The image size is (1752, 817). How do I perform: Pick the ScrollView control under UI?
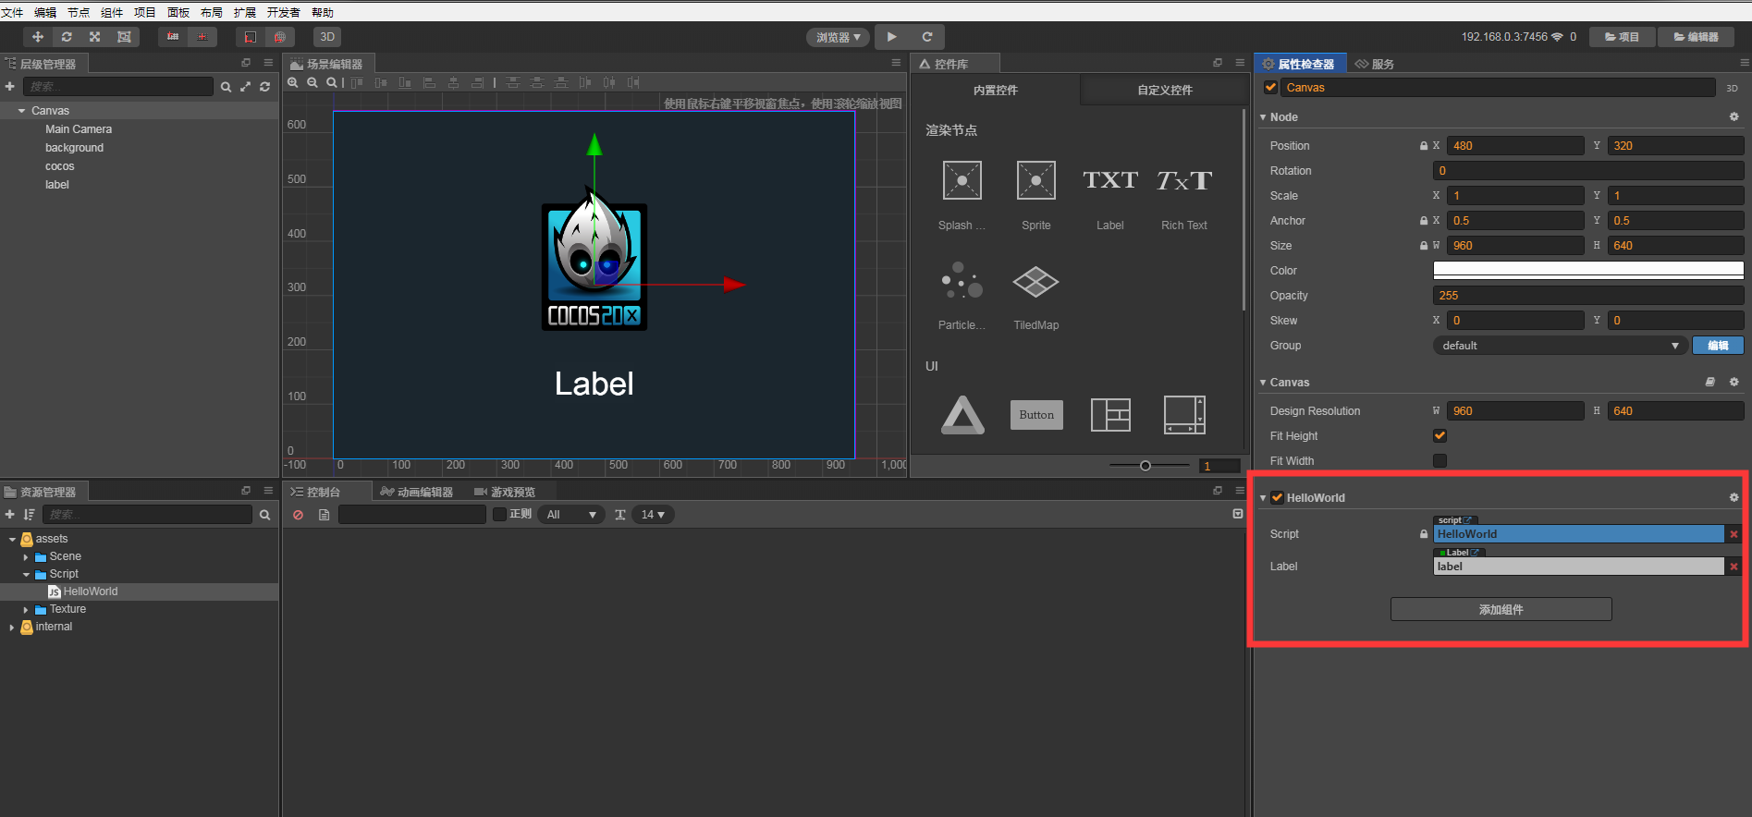1184,415
